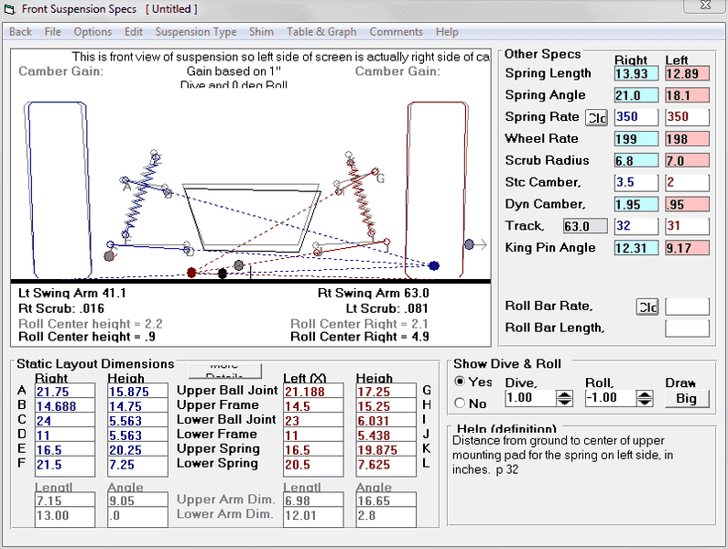Click Left Lower Spring X field 20.5
The width and height of the screenshot is (728, 549).
313,465
